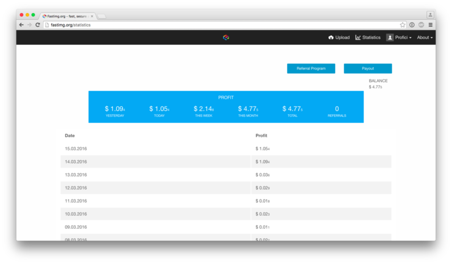452x264 pixels.
Task: Click the Statistics chart icon
Action: click(x=358, y=37)
